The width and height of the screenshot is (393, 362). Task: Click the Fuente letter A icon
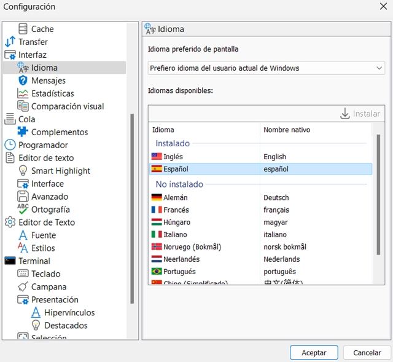23,235
